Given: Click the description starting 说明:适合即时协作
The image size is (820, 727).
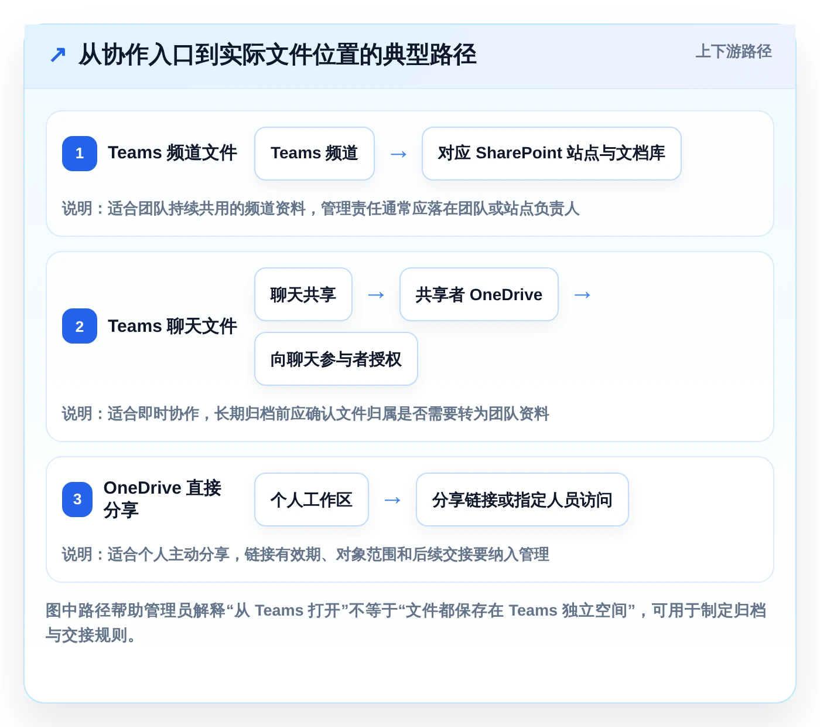Looking at the screenshot, I should click(305, 414).
